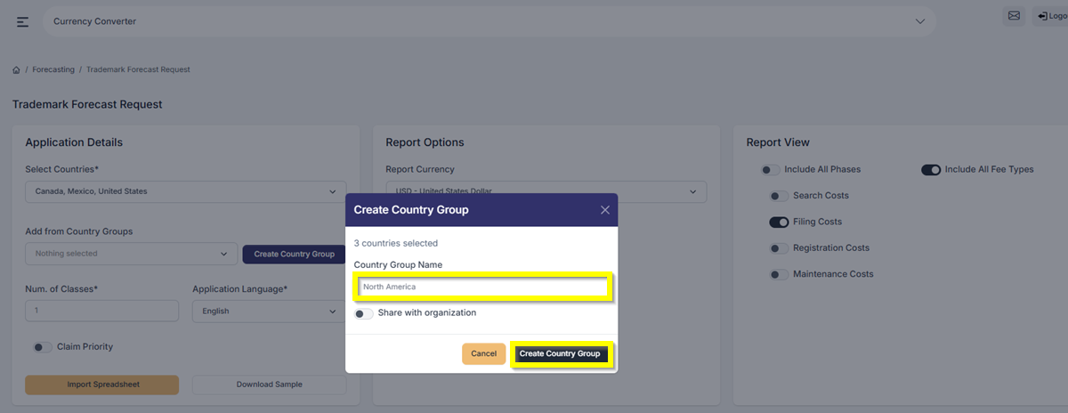Disable the Include All Fee Types toggle
Viewport: 1068px width, 413px height.
[931, 169]
